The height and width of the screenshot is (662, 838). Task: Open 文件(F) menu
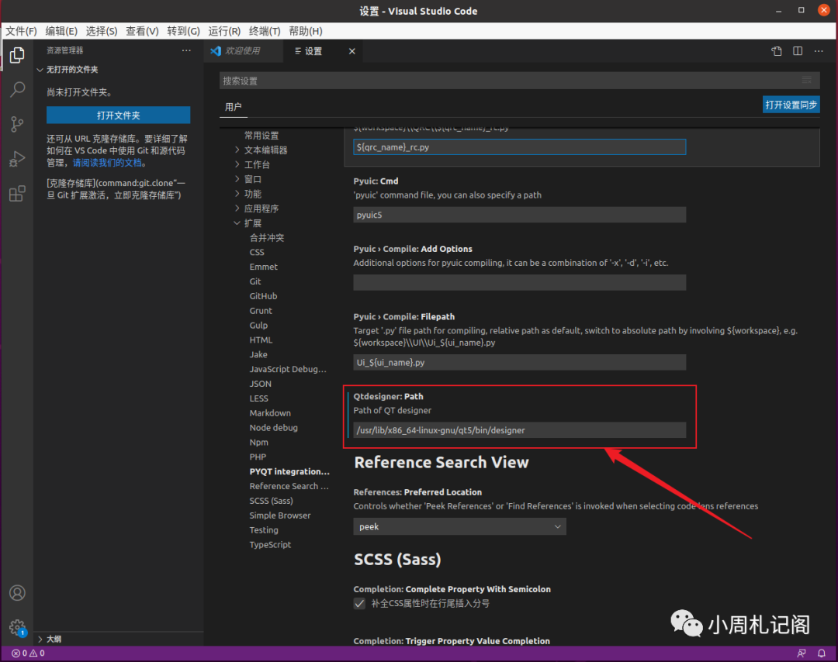[22, 31]
